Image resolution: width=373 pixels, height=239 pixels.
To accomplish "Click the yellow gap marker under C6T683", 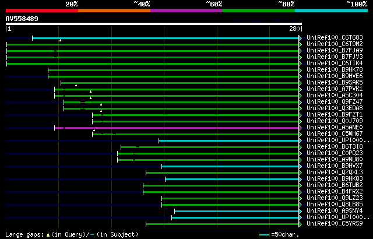I will click(x=60, y=40).
